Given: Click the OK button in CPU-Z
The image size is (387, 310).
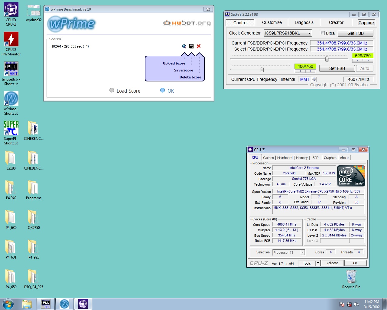Looking at the screenshot, I should tap(356, 263).
